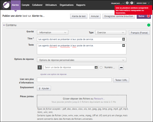The height and width of the screenshot is (122, 153).
Task: Focus the Saisir un texte de réponse field
Action: tap(71, 67)
